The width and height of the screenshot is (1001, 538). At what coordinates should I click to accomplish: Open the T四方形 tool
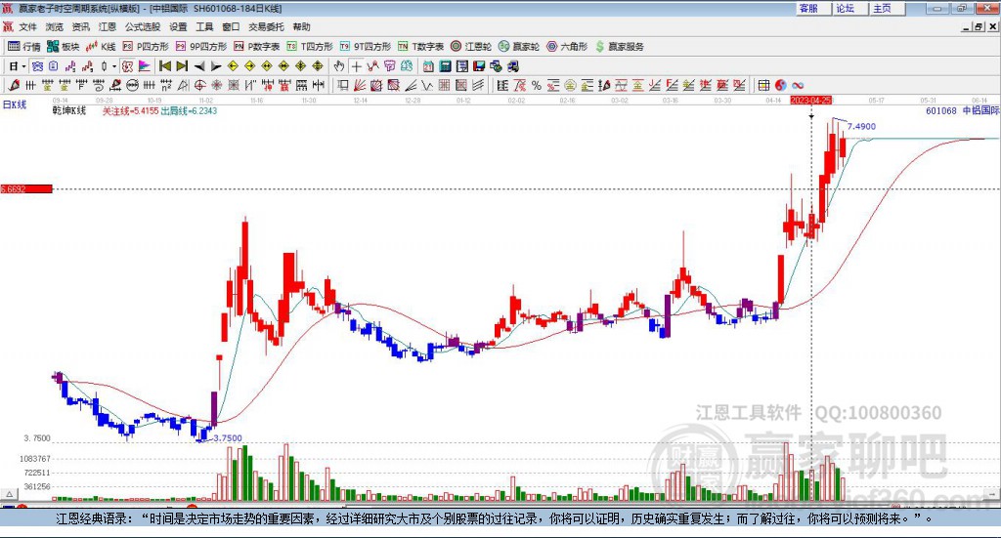tap(310, 47)
